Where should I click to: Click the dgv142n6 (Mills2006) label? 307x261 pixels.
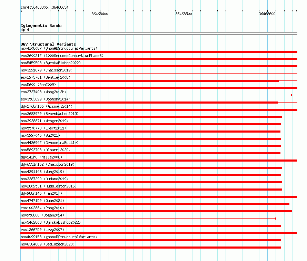pos(41,157)
